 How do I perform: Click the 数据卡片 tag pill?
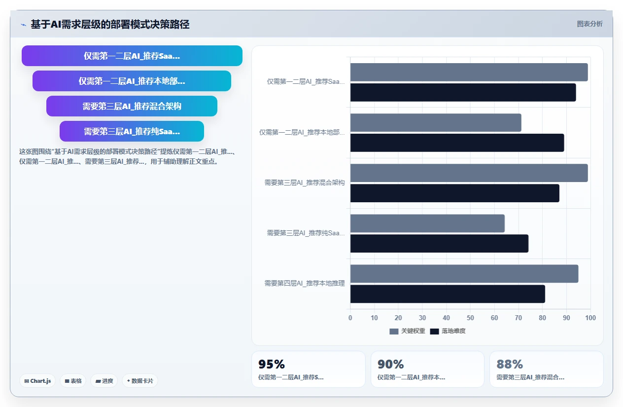click(x=140, y=381)
